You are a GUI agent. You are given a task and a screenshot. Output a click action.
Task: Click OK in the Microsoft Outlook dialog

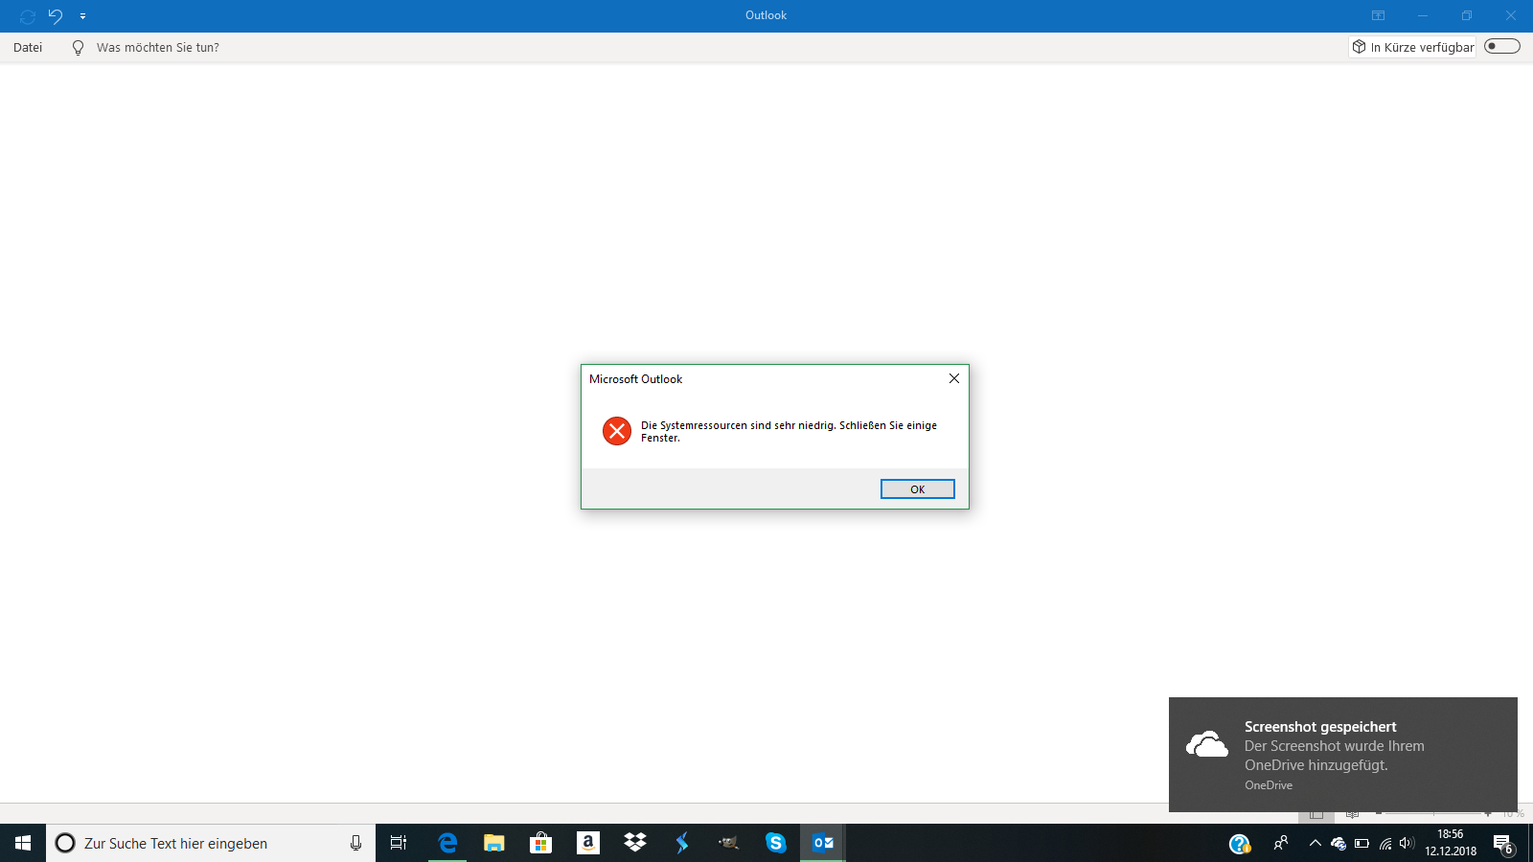click(x=917, y=489)
